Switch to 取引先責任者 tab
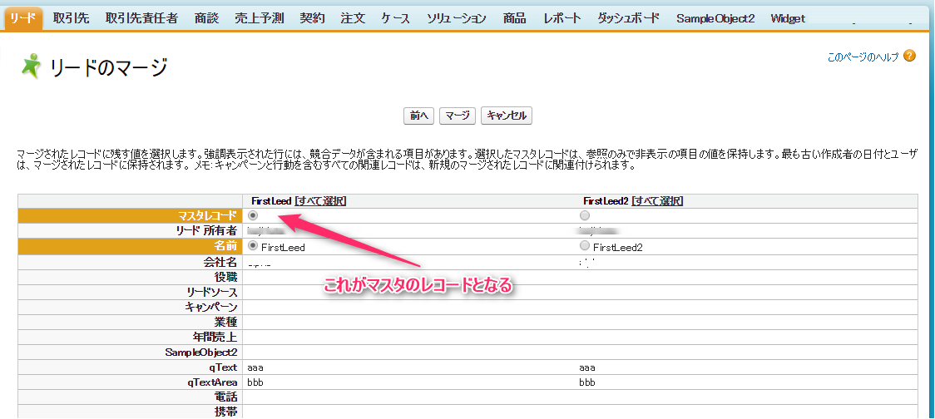 click(x=141, y=18)
